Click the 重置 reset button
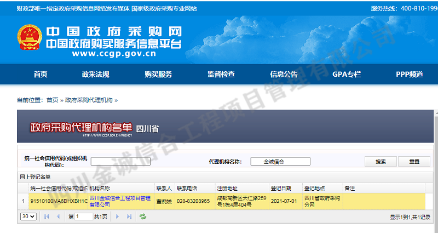Viewport: 438px width, 233px height. (414, 162)
